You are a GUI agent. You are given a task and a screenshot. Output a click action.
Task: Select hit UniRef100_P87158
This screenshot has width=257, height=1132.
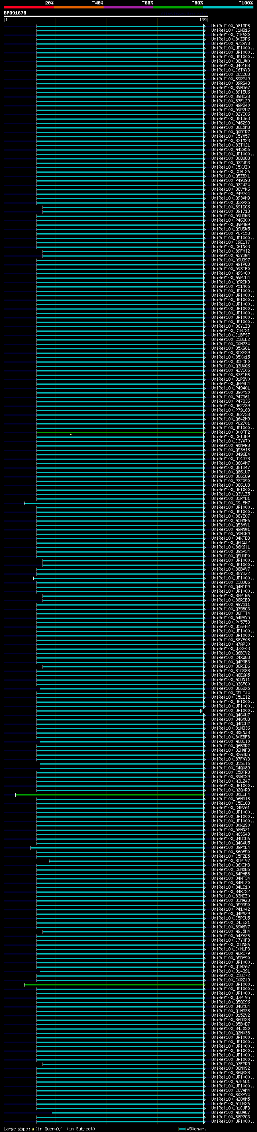(230, 233)
